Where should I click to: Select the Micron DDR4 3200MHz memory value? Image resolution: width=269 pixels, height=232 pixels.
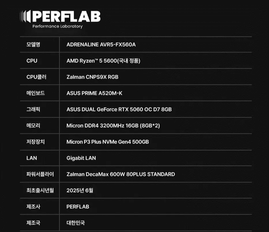pos(113,126)
